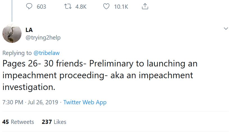The height and width of the screenshot is (134, 232).
Task: Click the 7:30 PM Jul 26, 2019 timestamp
Action: point(30,102)
